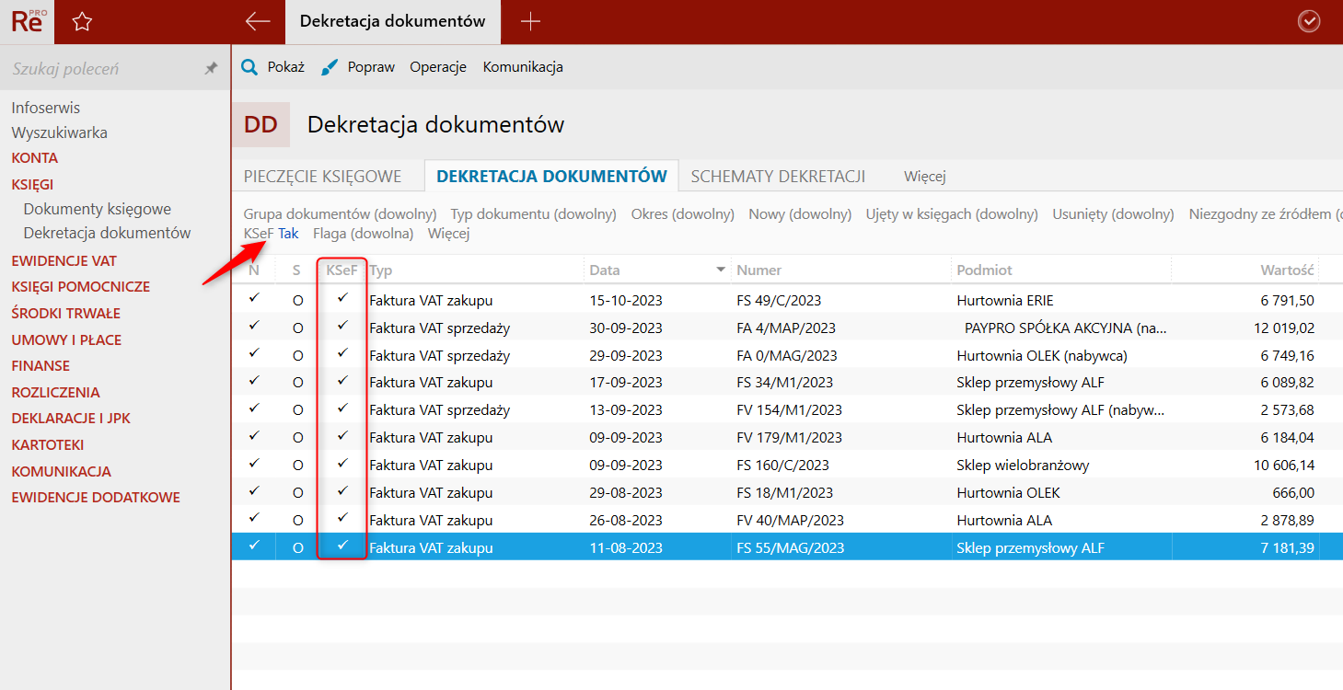Click the pin icon in search box
Screen dimensions: 1343x690
211,69
